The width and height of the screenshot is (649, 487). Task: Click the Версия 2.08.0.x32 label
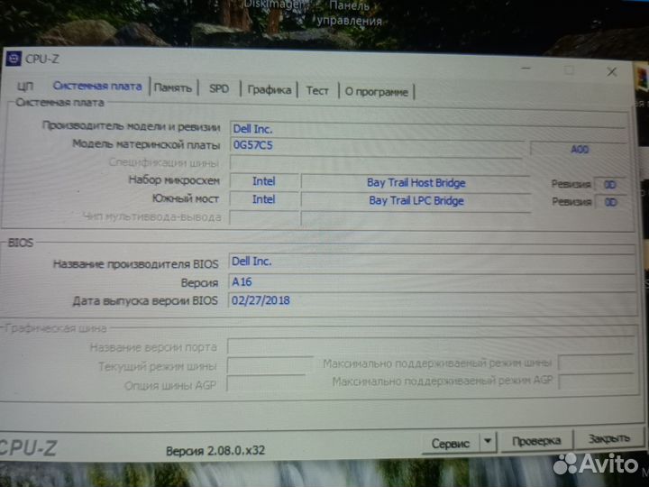tap(215, 451)
